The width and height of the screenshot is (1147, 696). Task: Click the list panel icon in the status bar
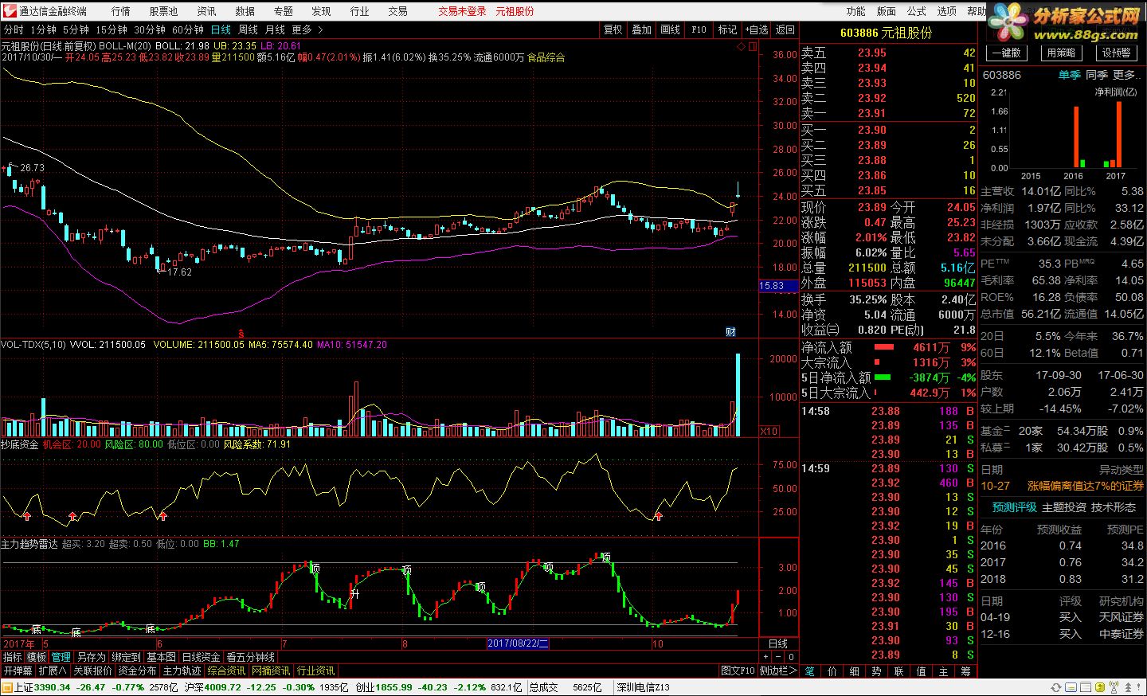tap(1086, 687)
